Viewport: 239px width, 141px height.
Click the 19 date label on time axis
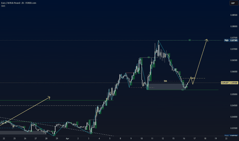216,138
